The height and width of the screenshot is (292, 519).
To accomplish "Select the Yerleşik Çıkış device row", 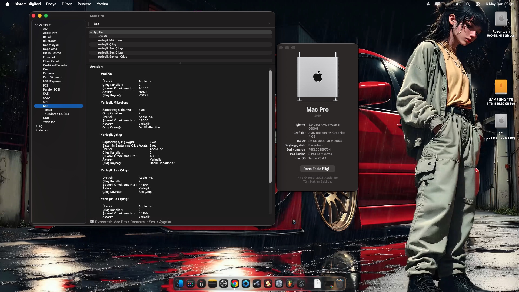I will (x=180, y=44).
